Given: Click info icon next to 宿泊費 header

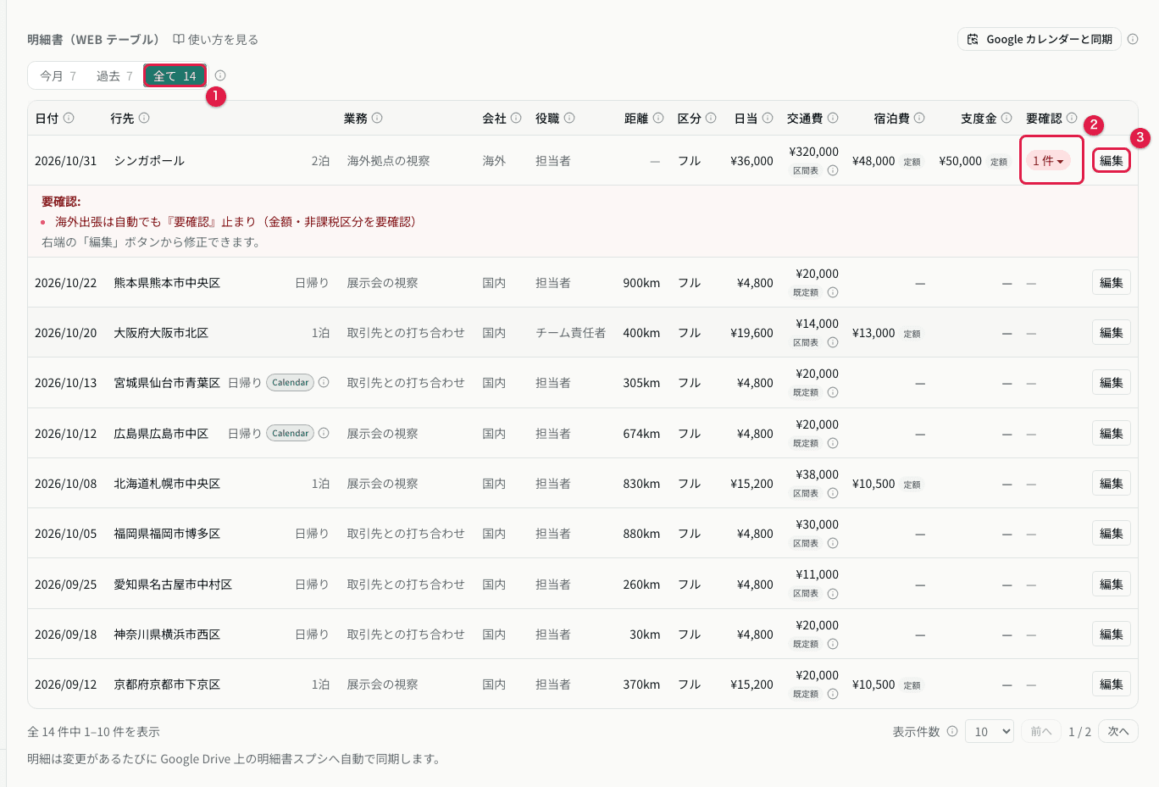Looking at the screenshot, I should coord(919,119).
